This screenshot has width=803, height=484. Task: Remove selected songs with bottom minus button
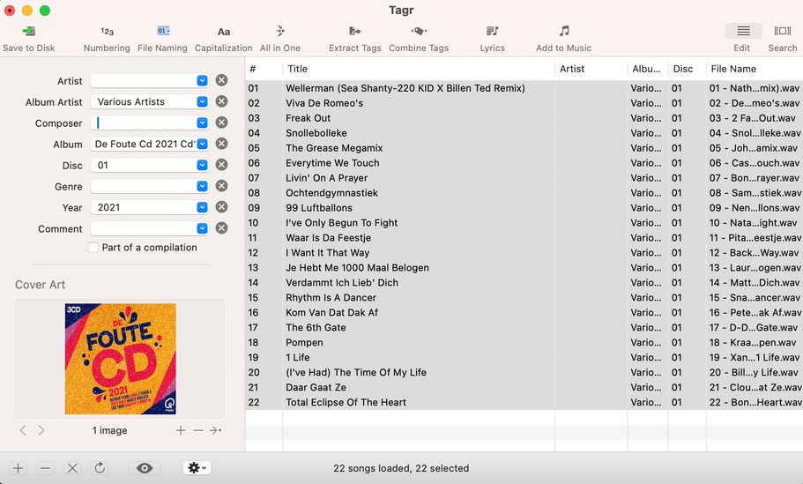[x=45, y=468]
